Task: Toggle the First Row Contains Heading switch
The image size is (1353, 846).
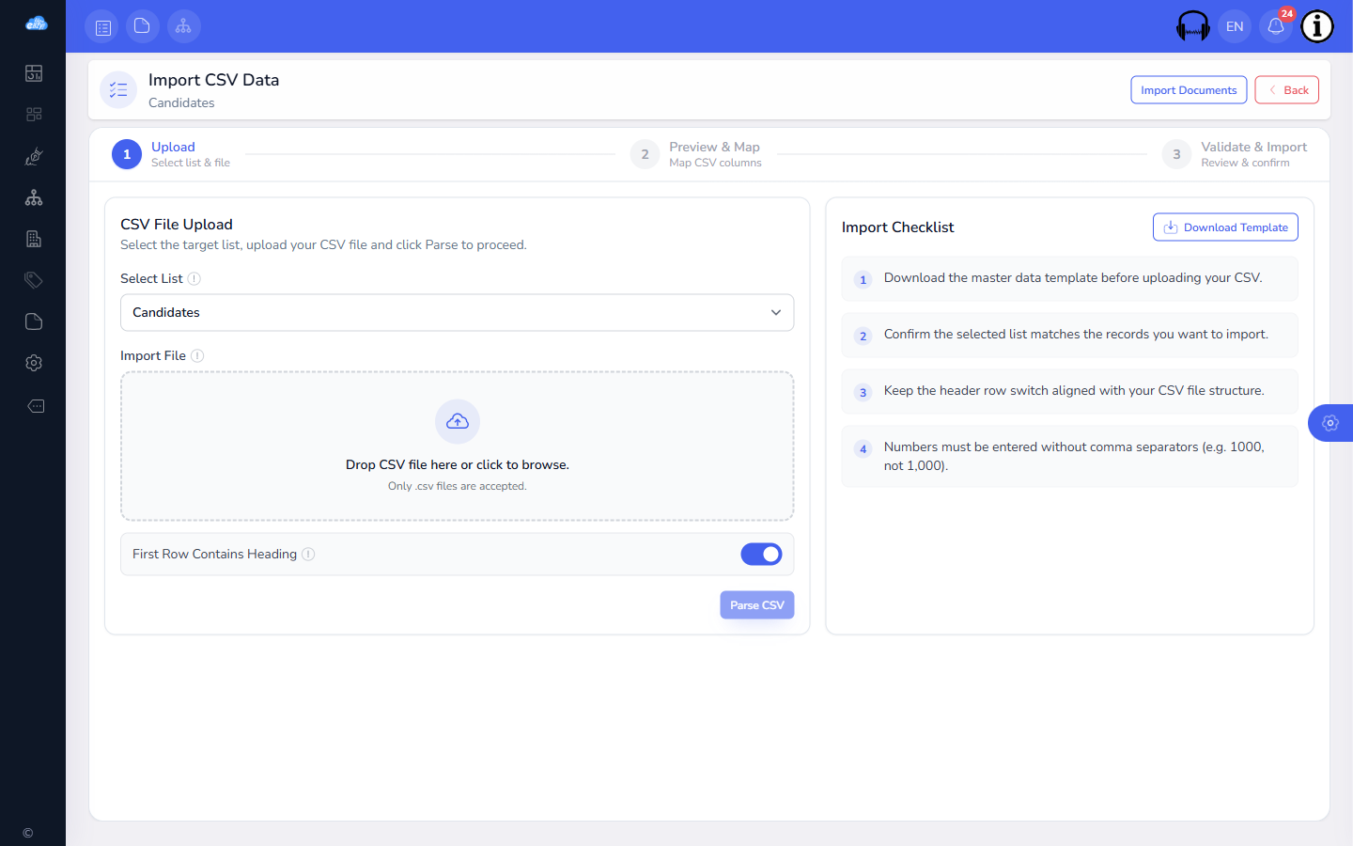Action: 761,555
